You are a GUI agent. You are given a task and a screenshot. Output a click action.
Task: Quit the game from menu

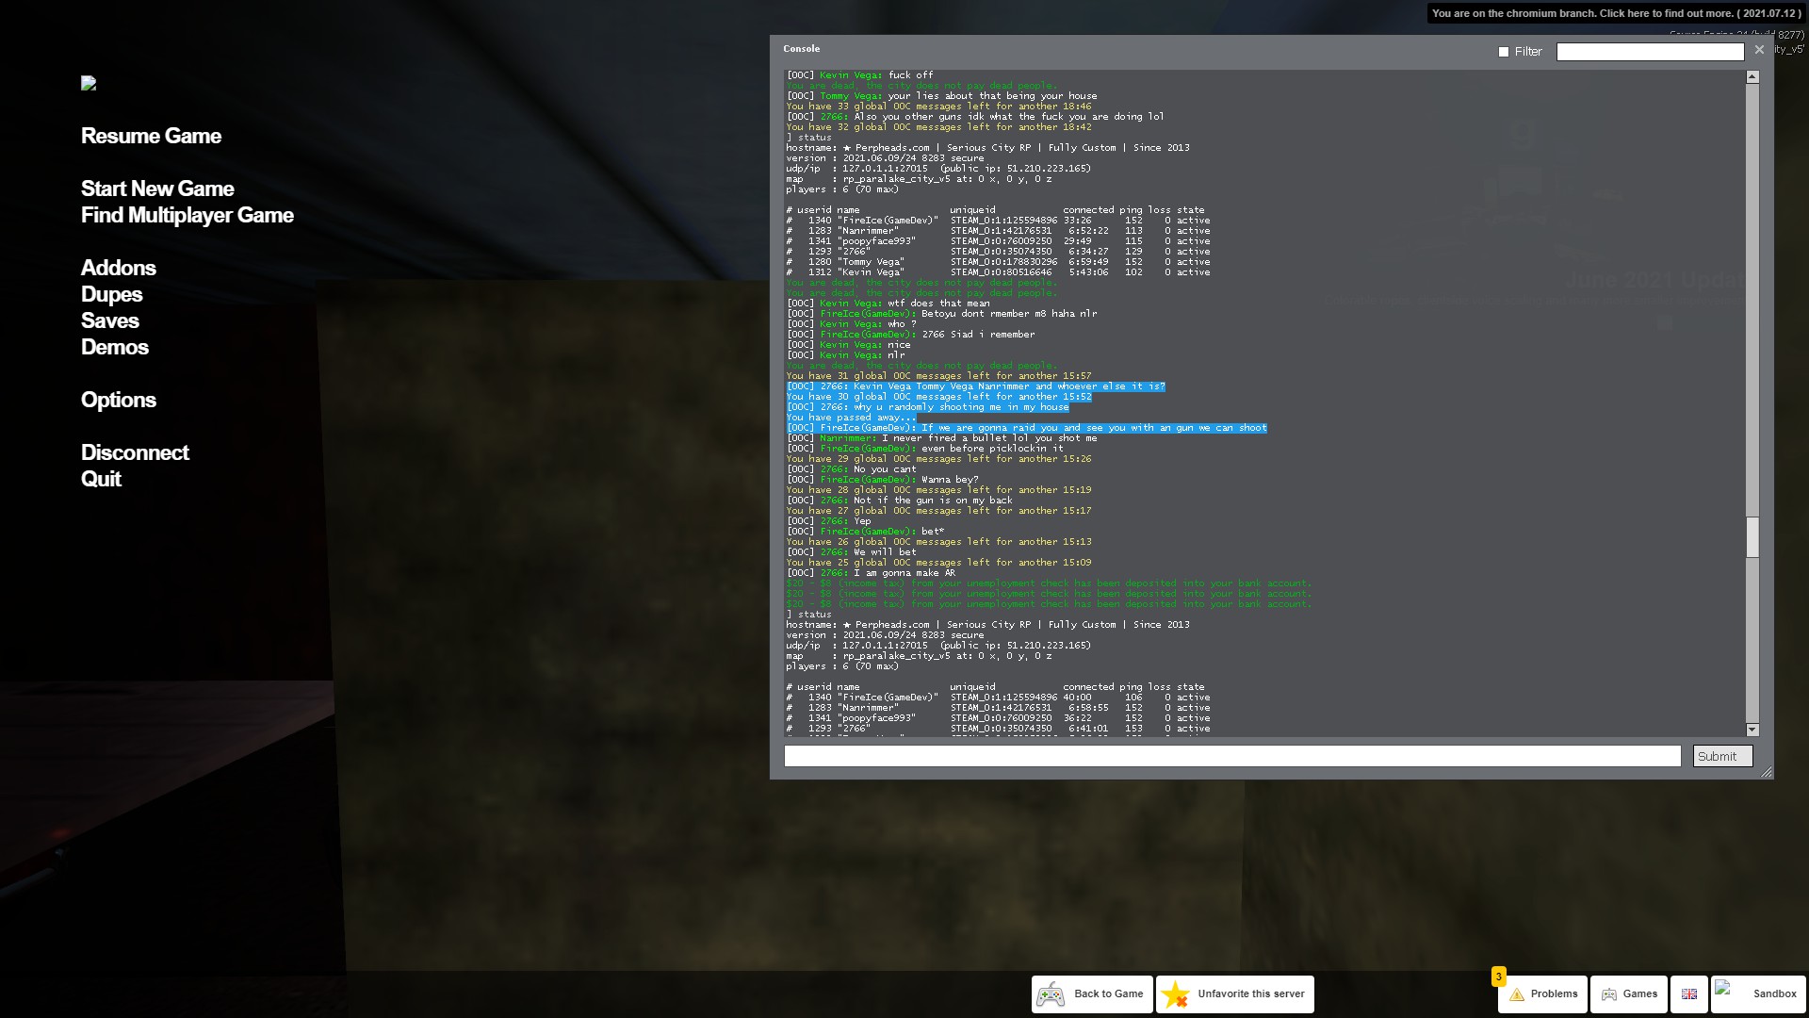pyautogui.click(x=101, y=479)
